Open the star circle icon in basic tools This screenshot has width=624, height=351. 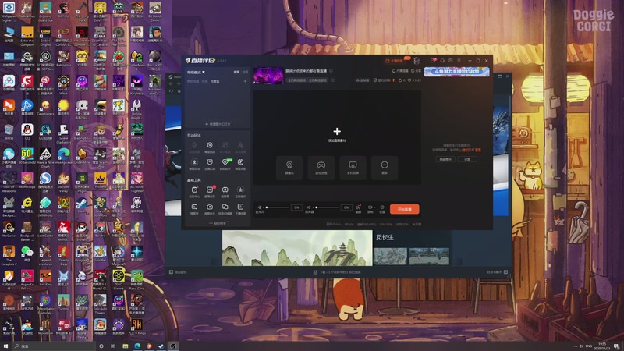point(240,191)
